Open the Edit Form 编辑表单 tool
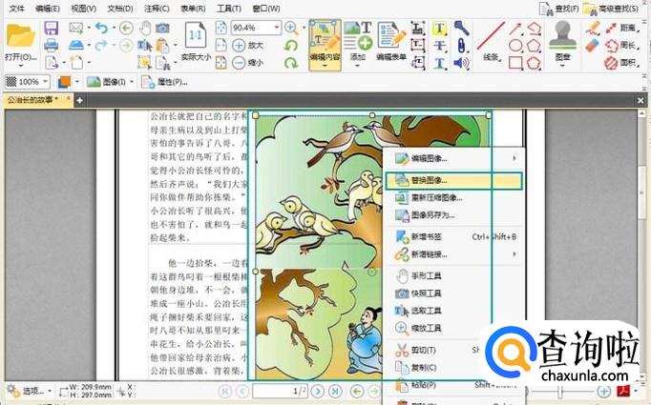This screenshot has height=405, width=651. point(390,42)
